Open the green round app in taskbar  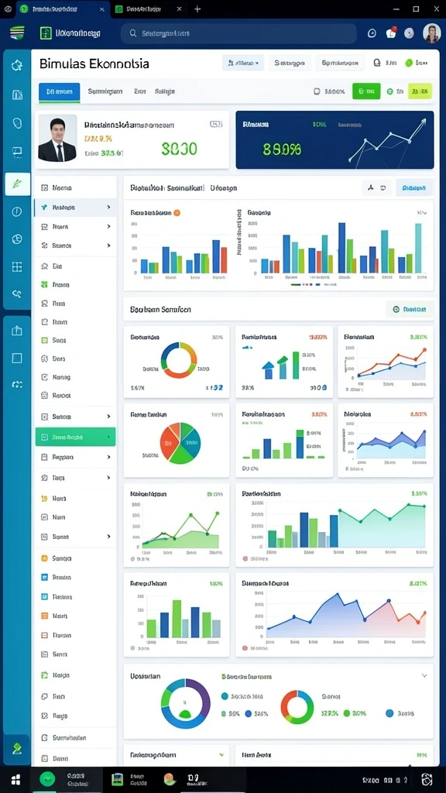pos(47,779)
